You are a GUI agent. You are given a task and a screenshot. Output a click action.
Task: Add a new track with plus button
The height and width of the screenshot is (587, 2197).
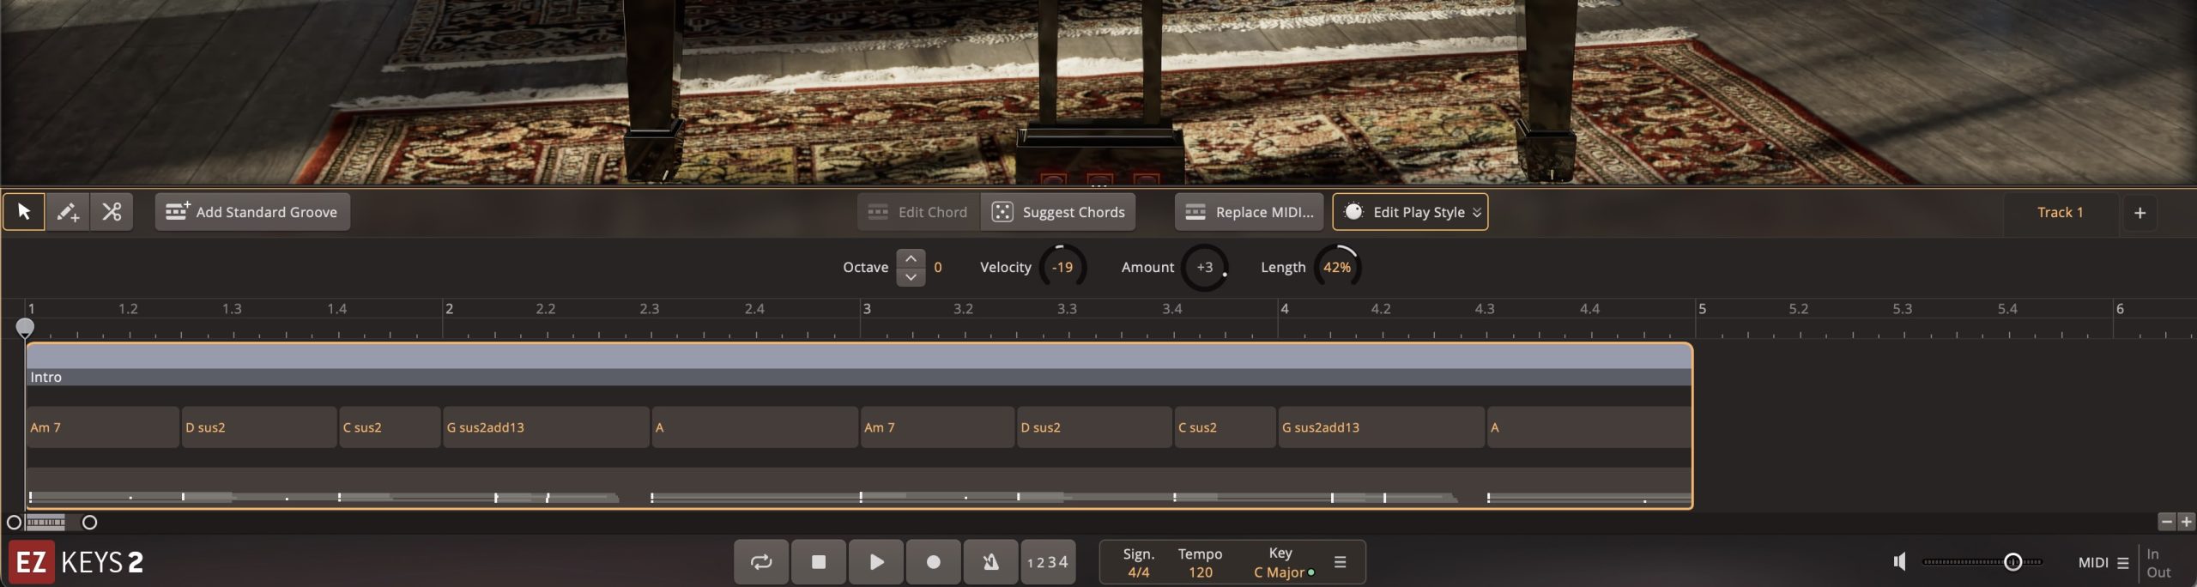[x=2140, y=213]
